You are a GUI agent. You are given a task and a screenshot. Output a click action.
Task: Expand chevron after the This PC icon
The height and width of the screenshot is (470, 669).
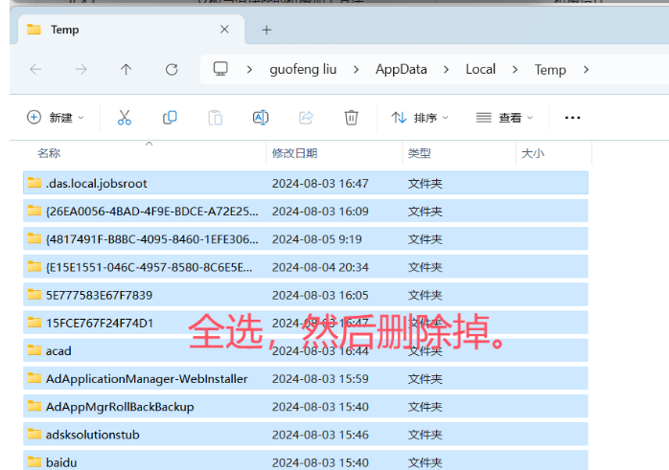[249, 70]
